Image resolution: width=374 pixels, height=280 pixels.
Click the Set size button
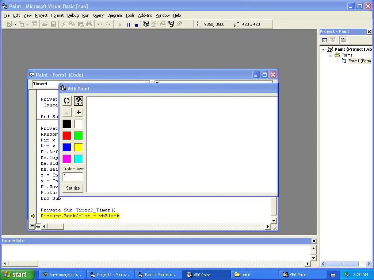point(73,188)
